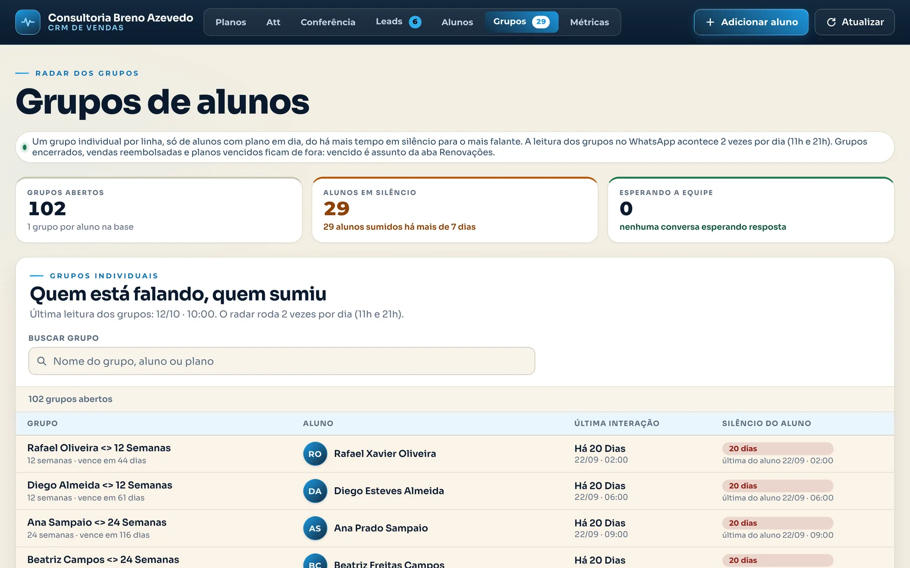Click the Consultoria Breno Azevedo brand name
The width and height of the screenshot is (910, 568).
click(120, 18)
